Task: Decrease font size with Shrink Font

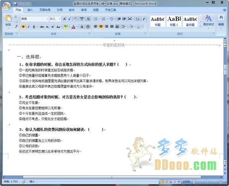Action: point(69,19)
